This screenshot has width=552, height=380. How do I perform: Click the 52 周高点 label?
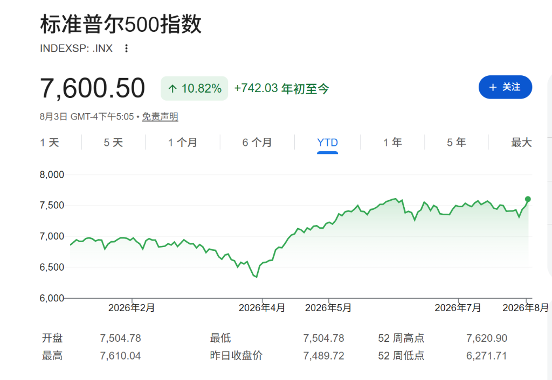pos(401,338)
